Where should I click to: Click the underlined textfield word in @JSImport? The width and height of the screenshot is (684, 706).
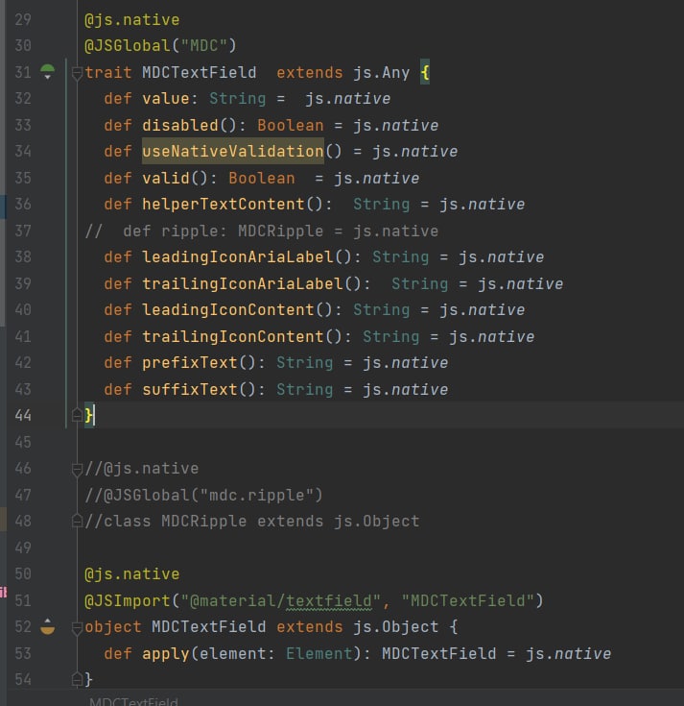[329, 600]
